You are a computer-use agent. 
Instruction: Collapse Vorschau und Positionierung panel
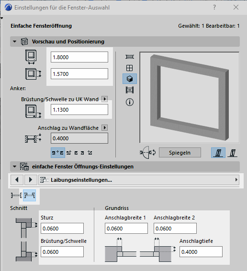click(x=14, y=42)
